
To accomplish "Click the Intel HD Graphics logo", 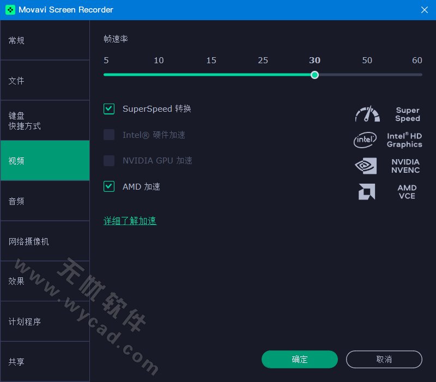I will [x=365, y=140].
